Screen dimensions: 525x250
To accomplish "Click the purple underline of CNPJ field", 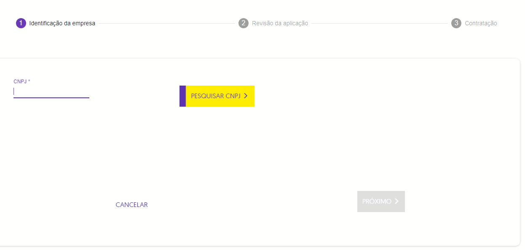I will (x=51, y=98).
